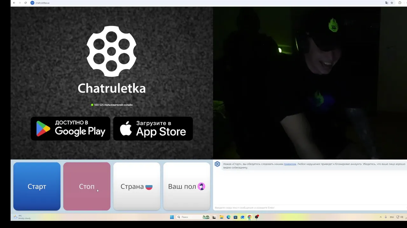Viewport: 407px width, 228px height.
Task: Open the Outlook mail taskbar icon
Action: (x=242, y=217)
